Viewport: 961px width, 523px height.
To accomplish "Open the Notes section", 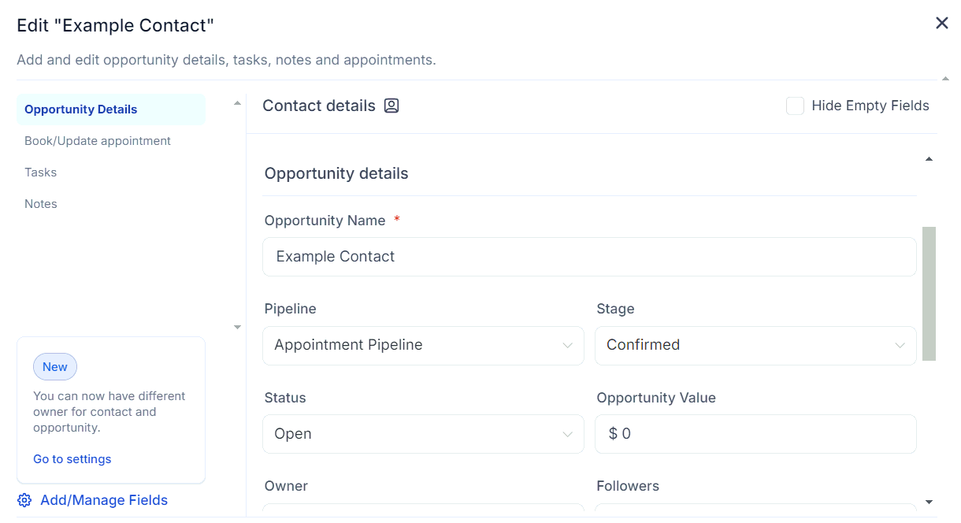I will [x=41, y=203].
